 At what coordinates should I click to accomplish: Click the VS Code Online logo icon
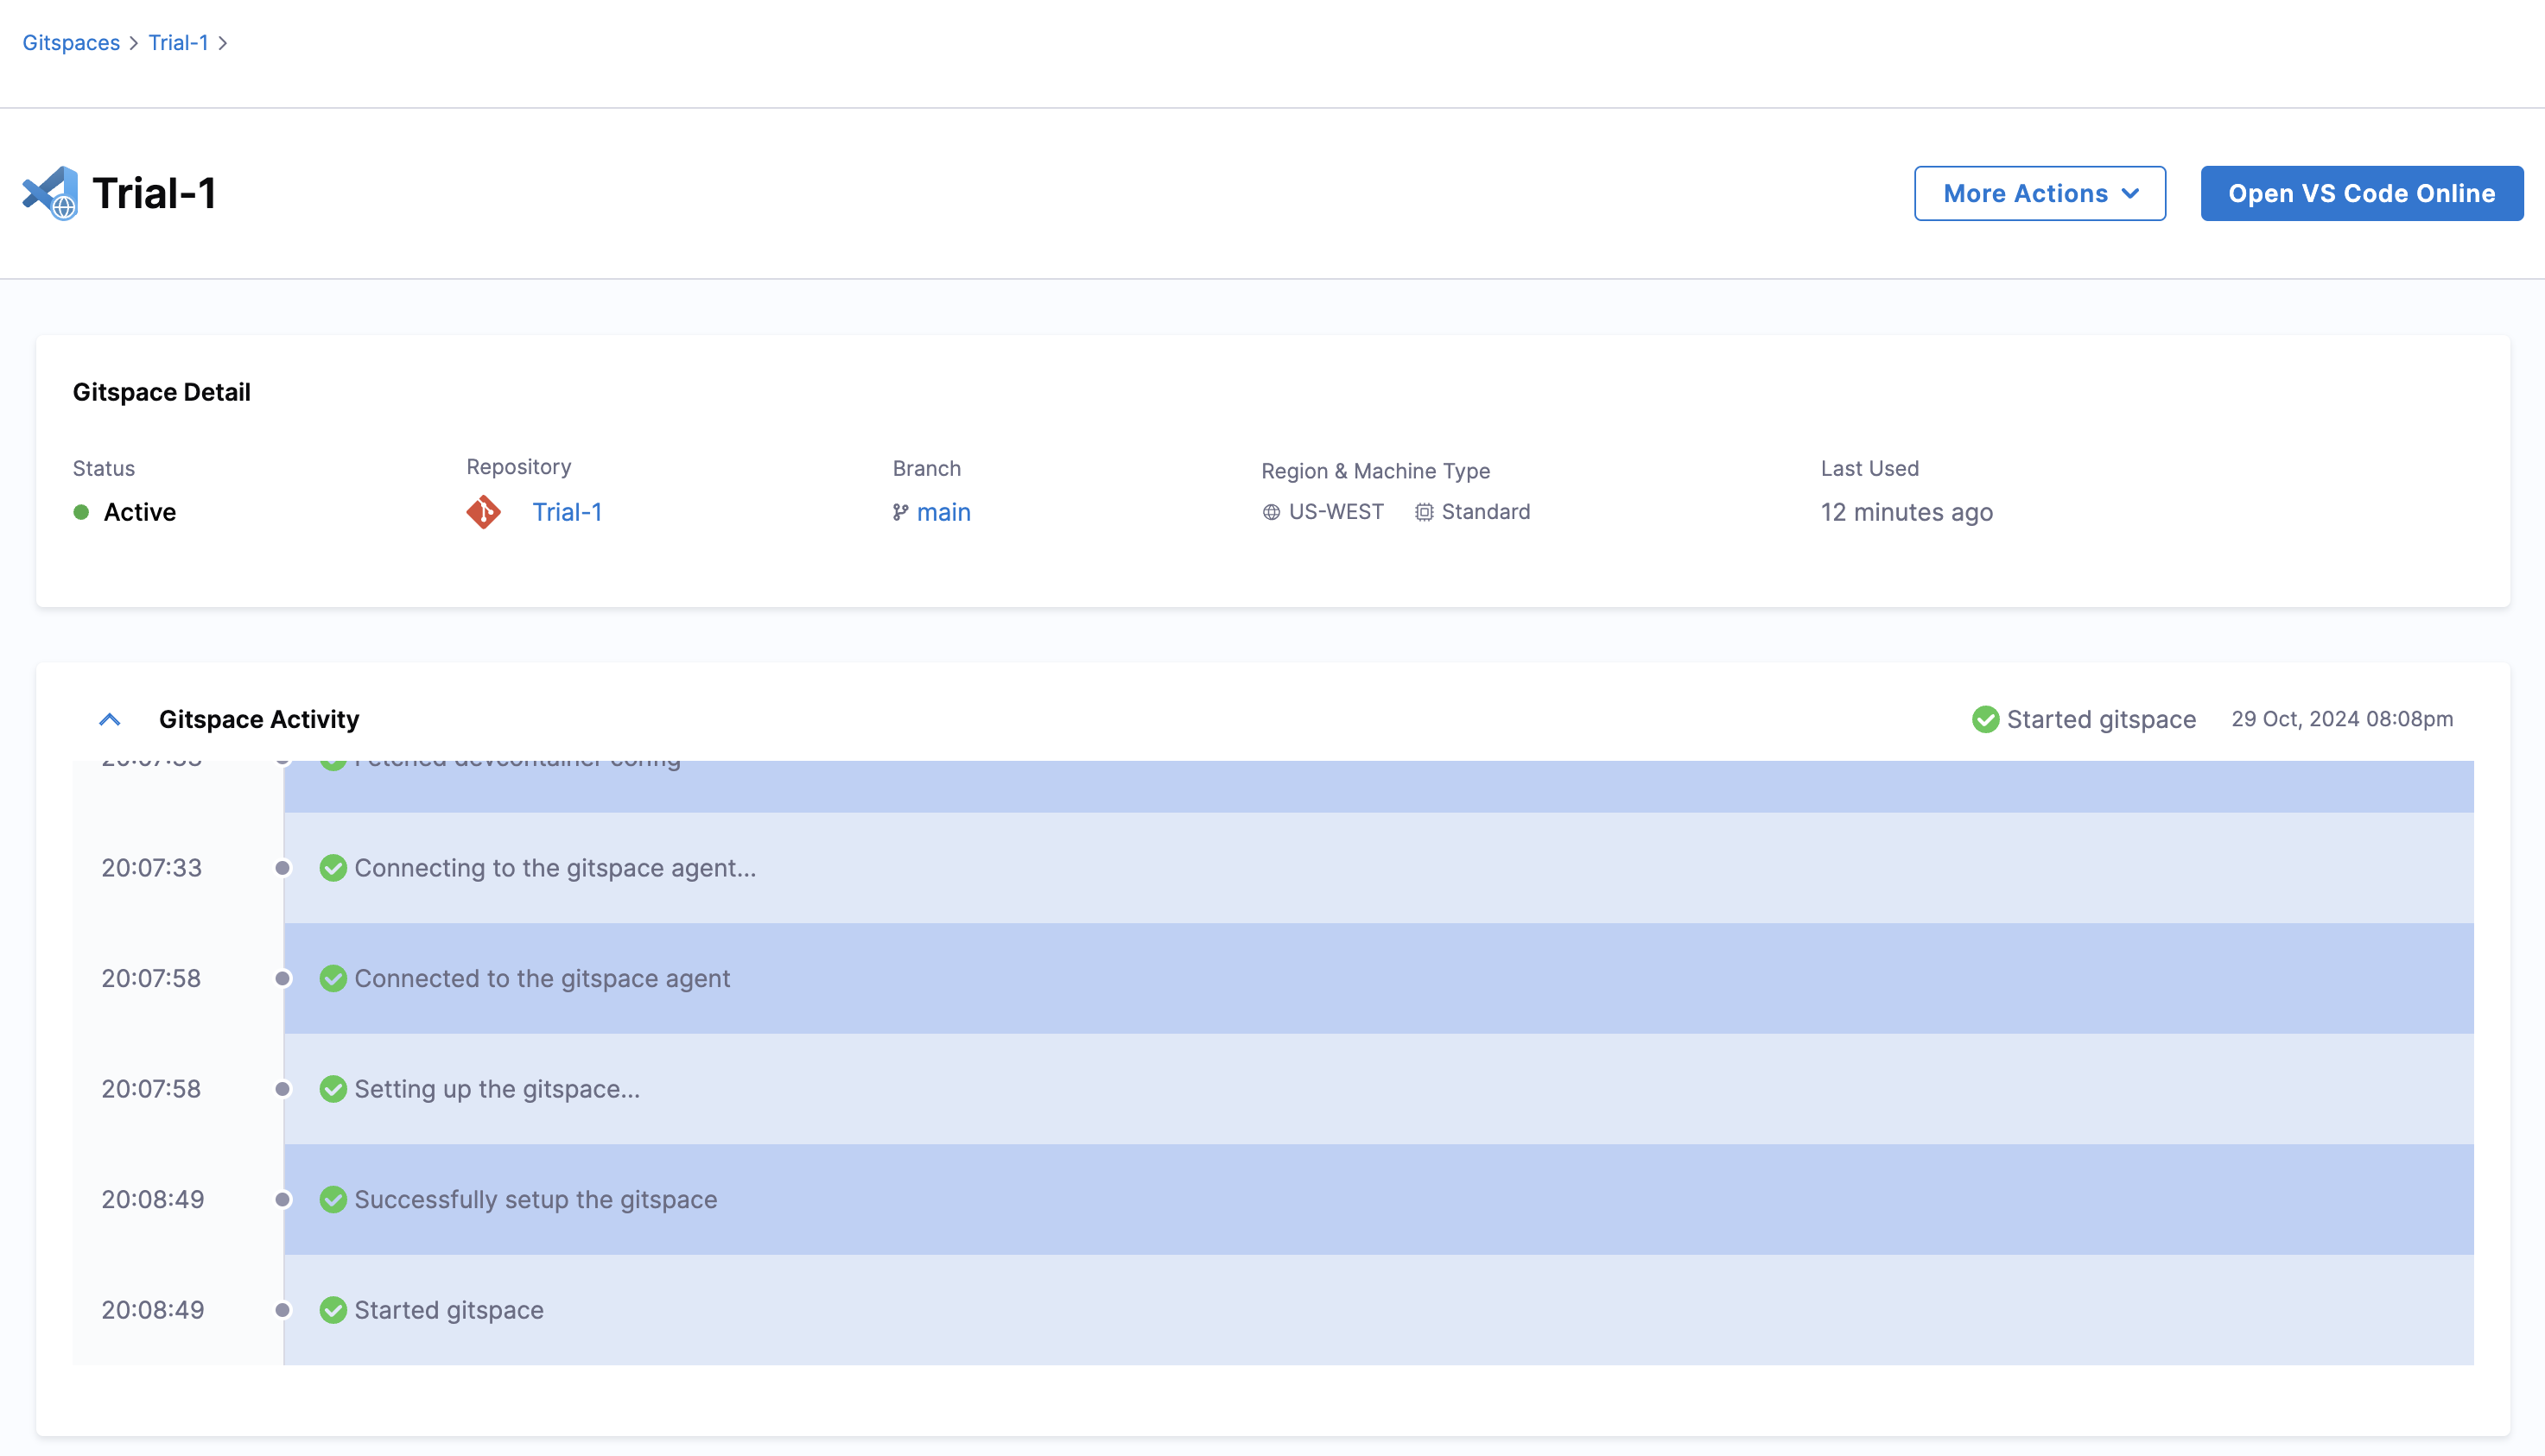coord(50,193)
